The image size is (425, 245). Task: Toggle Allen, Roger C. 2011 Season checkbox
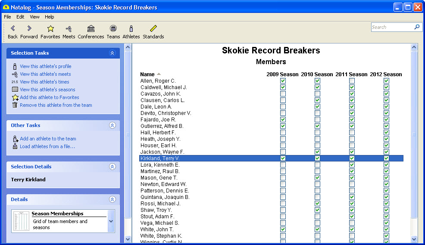tap(352, 81)
